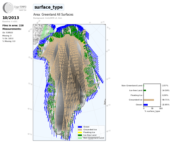Click the Background: ArcticDEM caption text
This screenshot has width=171, height=142.
pos(48,18)
